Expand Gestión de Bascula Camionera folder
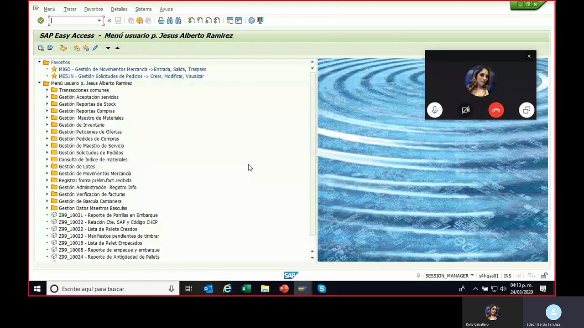The image size is (584, 328). [x=47, y=201]
